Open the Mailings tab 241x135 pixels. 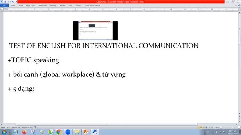click(x=53, y=6)
